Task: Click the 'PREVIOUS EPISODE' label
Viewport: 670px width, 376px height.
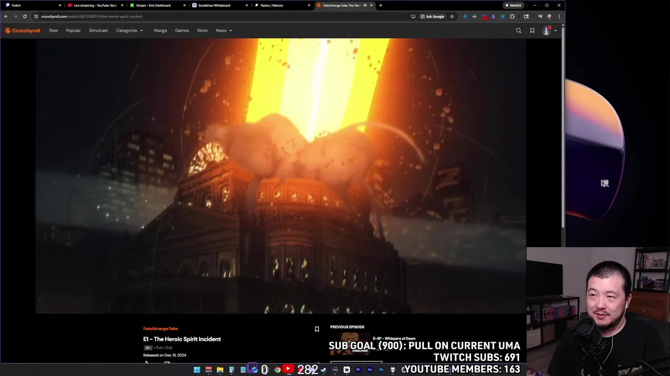Action: [x=347, y=327]
